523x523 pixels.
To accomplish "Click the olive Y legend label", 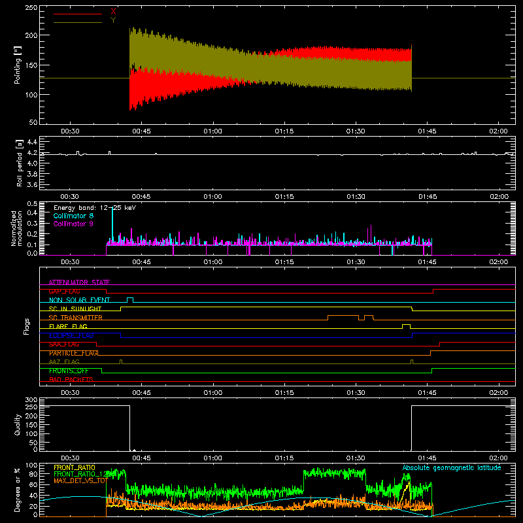I will (x=113, y=20).
